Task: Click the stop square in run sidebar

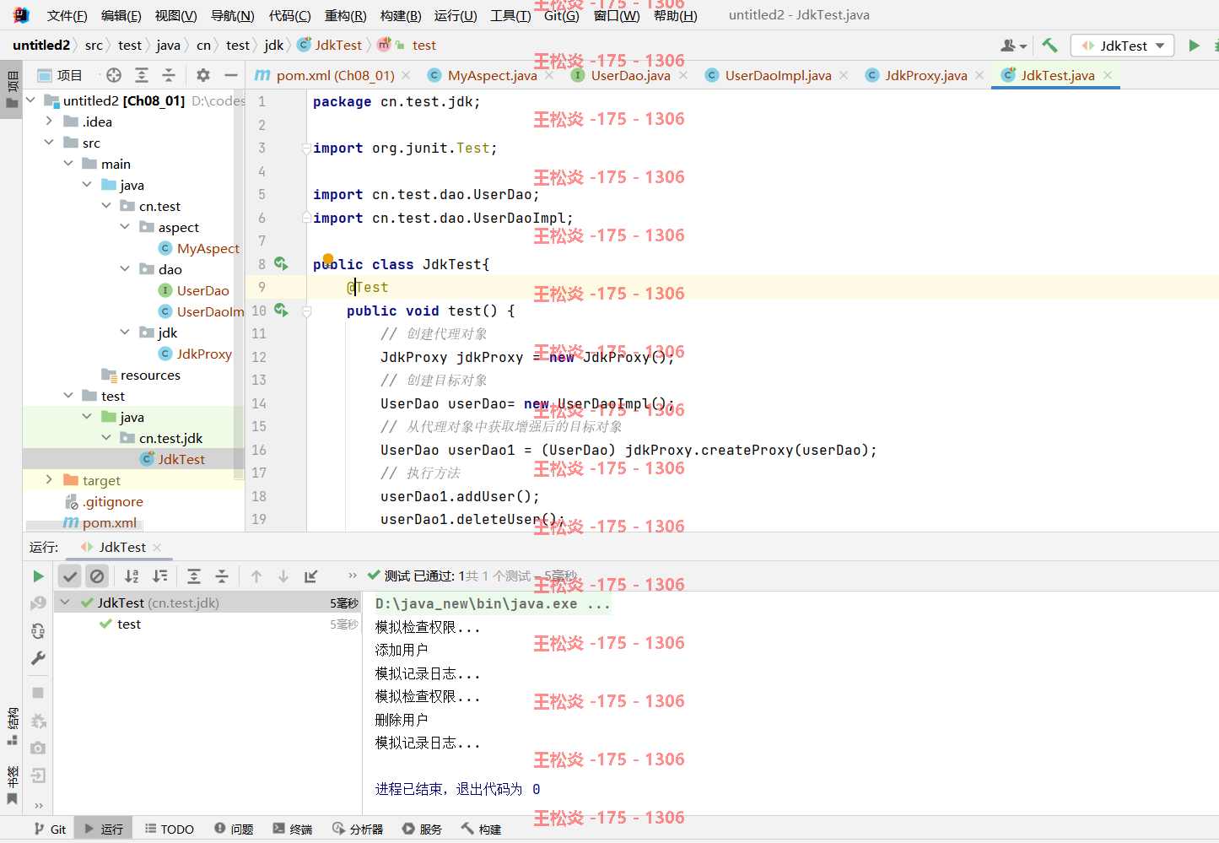Action: (38, 693)
